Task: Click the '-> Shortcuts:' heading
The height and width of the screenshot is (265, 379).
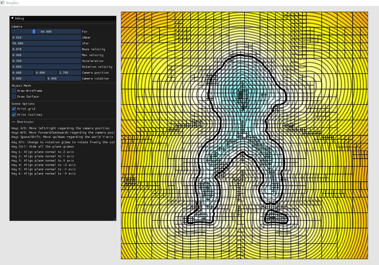Action: coord(23,122)
